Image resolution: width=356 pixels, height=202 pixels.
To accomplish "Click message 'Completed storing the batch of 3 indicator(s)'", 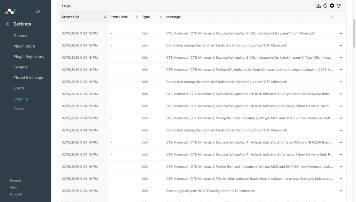I will (x=227, y=45).
